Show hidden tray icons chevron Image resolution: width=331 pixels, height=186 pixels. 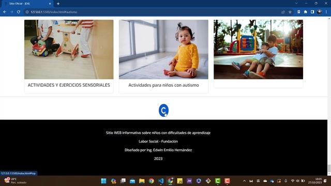(x=245, y=181)
